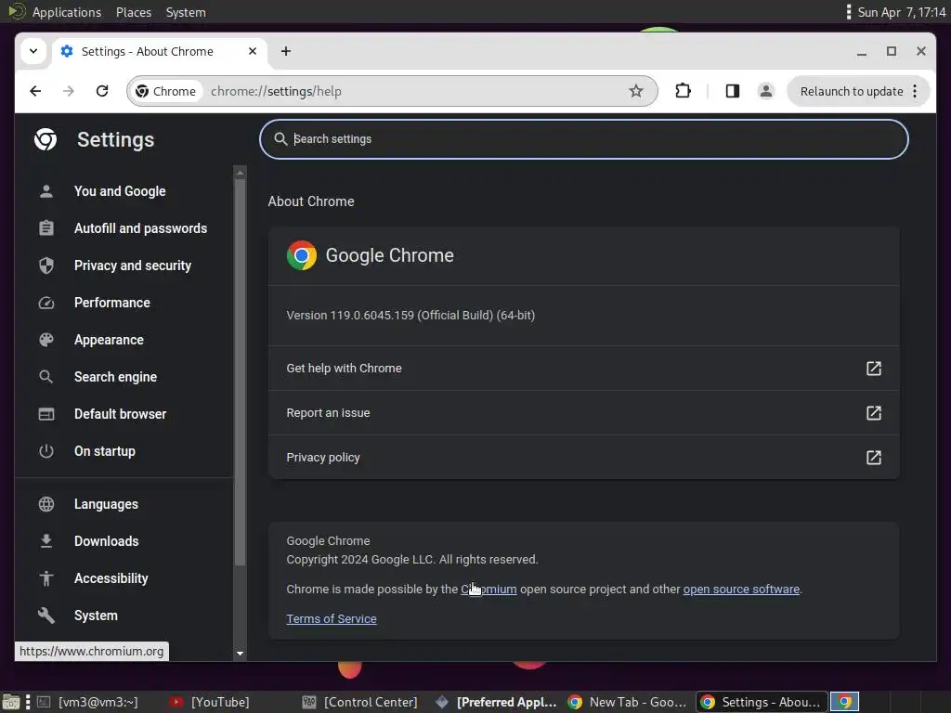951x713 pixels.
Task: Click the wrench icon for System
Action: [x=46, y=616]
